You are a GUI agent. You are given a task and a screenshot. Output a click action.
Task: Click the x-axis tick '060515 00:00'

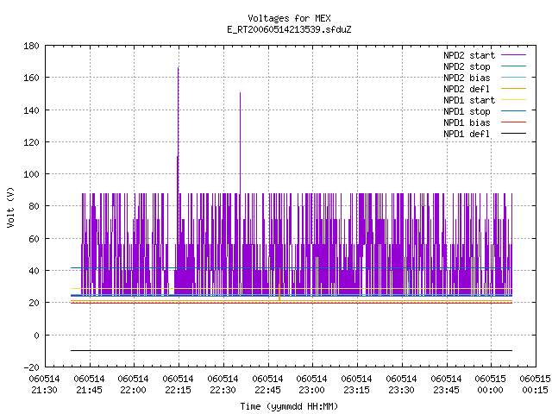tap(490, 385)
